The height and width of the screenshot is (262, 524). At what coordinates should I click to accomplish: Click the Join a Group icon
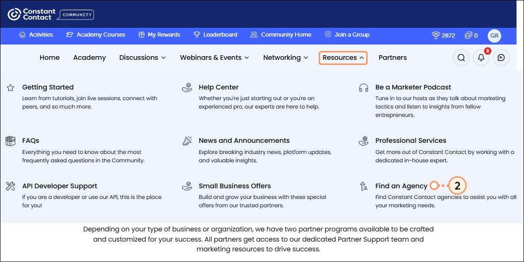(328, 34)
